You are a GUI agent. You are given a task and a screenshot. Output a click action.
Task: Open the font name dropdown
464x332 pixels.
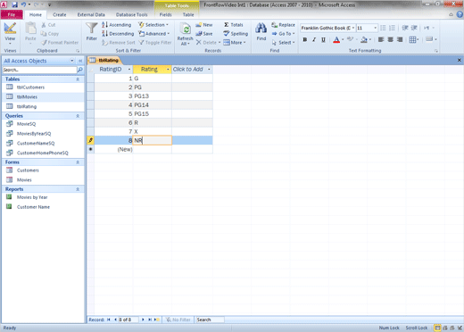[x=353, y=28]
